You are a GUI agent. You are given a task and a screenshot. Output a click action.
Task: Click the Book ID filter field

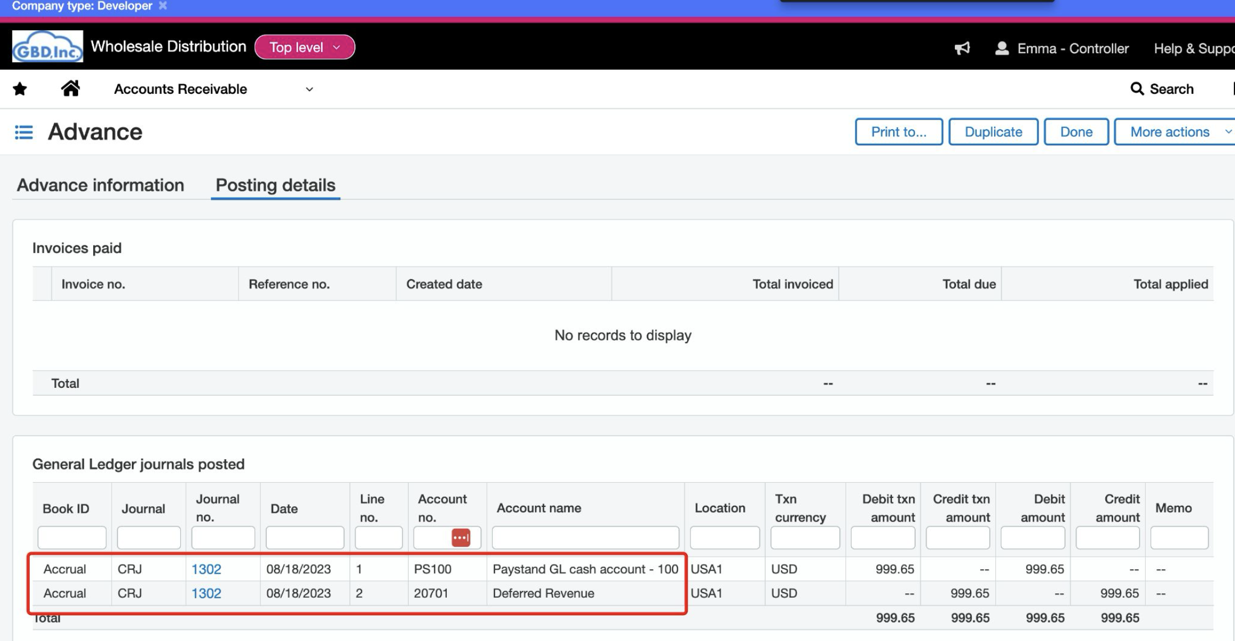pos(72,538)
